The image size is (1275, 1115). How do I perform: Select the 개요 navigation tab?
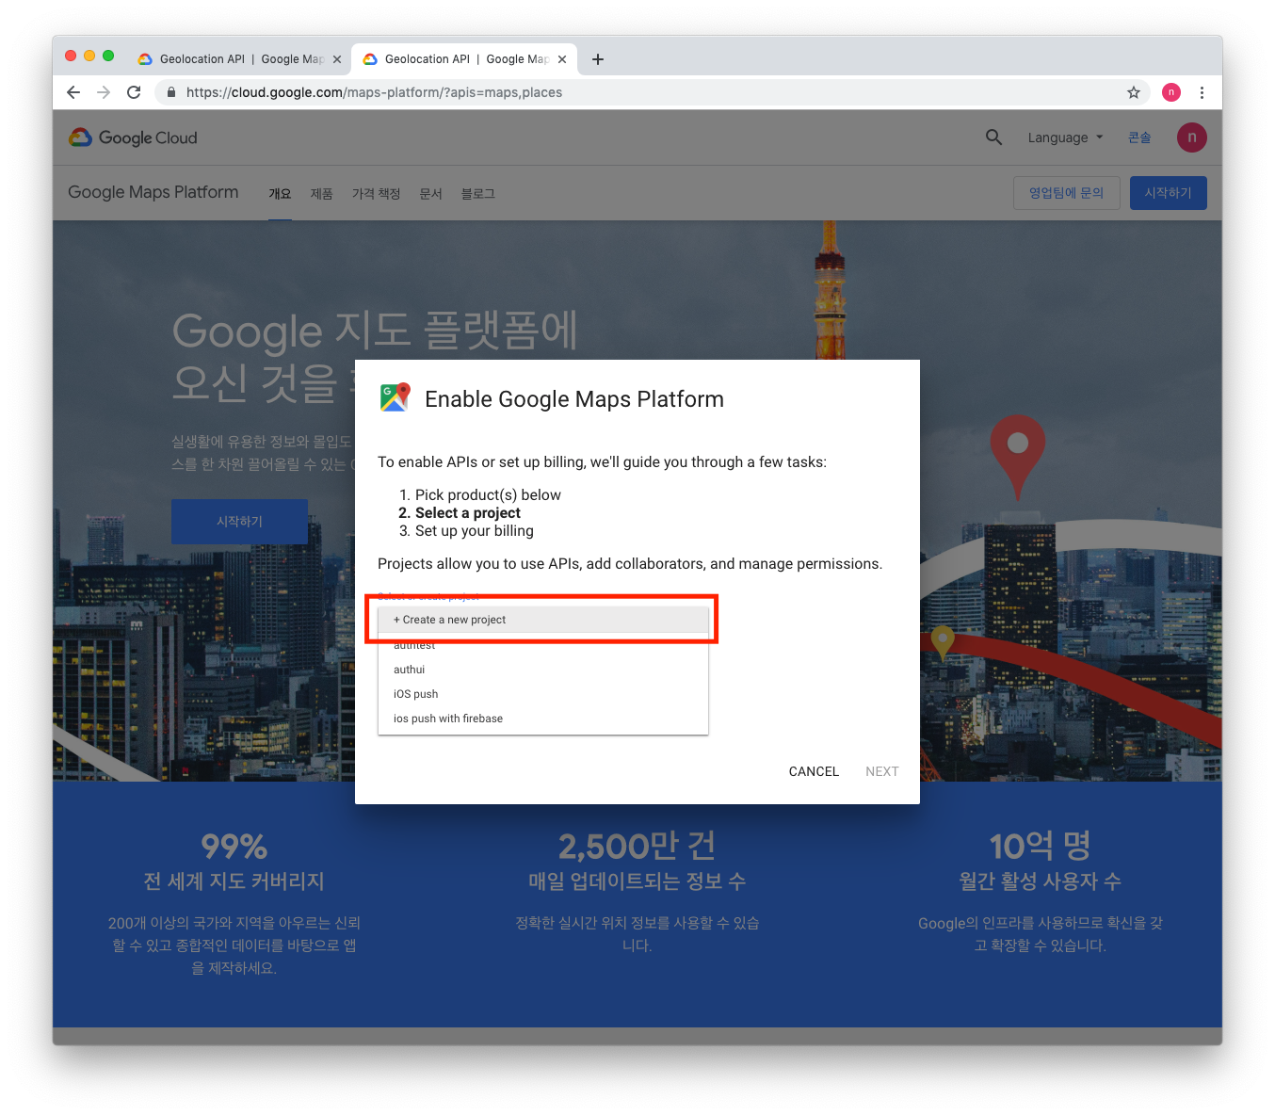coord(280,194)
